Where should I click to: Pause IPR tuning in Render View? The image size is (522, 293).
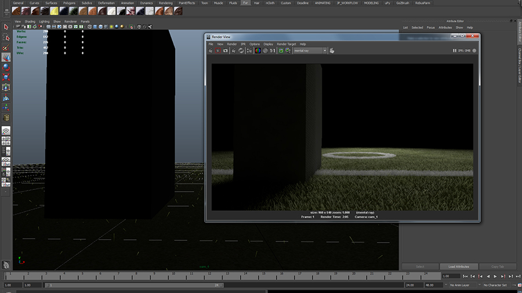(x=455, y=50)
